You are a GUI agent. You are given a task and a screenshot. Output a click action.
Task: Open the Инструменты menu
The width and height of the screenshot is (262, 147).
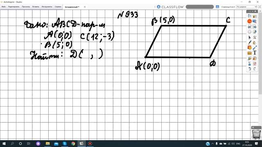(47, 7)
